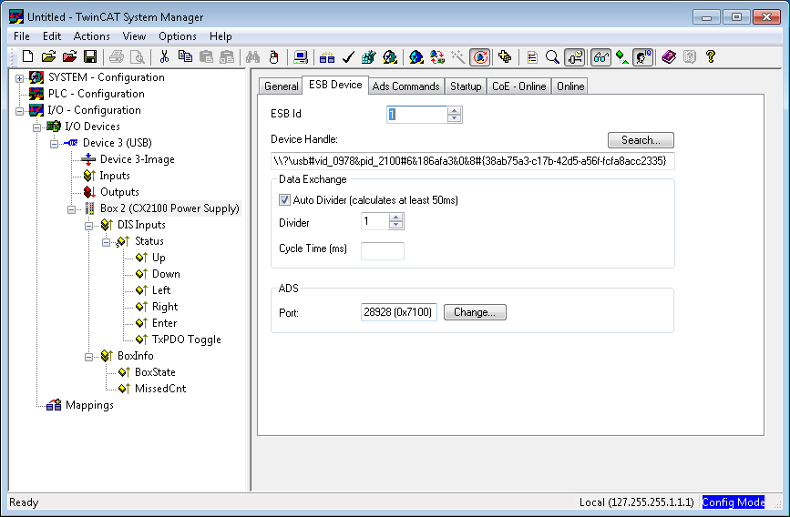Image resolution: width=790 pixels, height=517 pixels.
Task: Collapse the Status tree node
Action: click(x=106, y=242)
